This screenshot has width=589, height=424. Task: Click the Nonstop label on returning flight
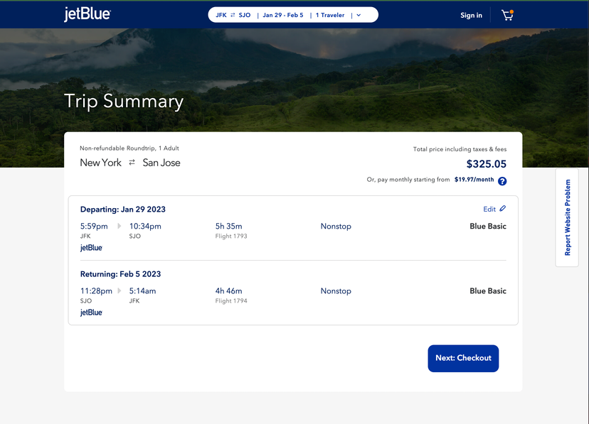(x=335, y=290)
